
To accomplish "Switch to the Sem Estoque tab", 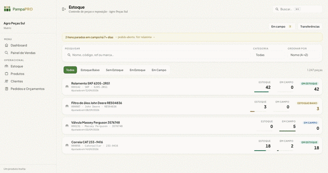I will click(x=115, y=70).
